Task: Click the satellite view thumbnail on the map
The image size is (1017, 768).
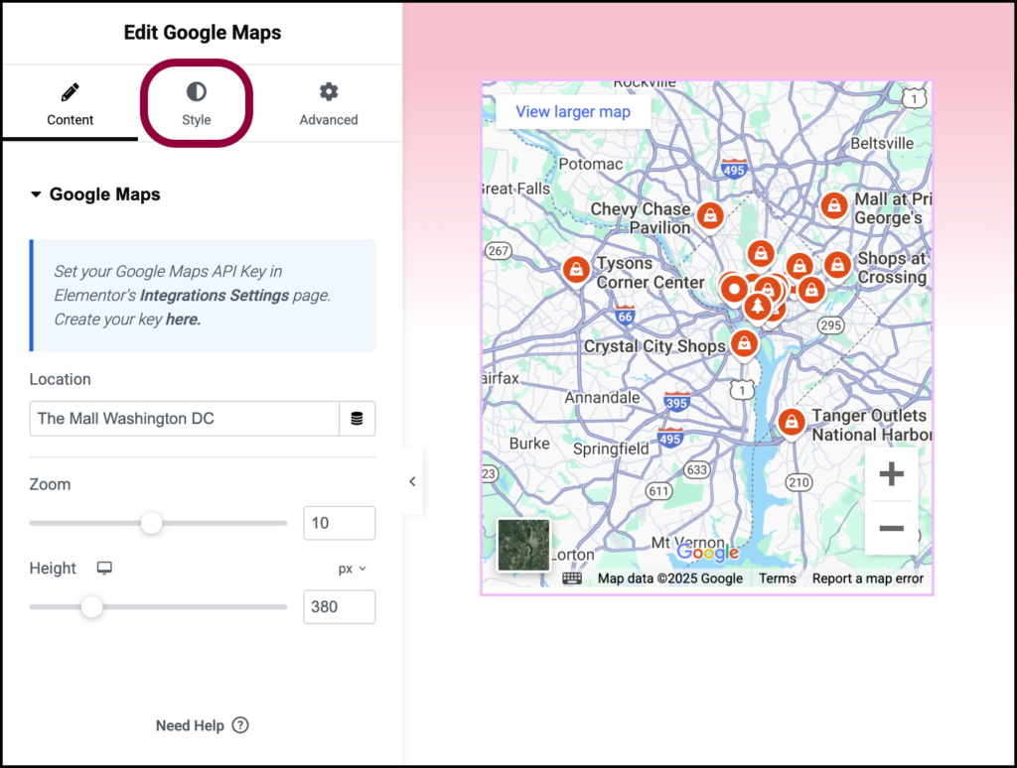Action: point(522,545)
